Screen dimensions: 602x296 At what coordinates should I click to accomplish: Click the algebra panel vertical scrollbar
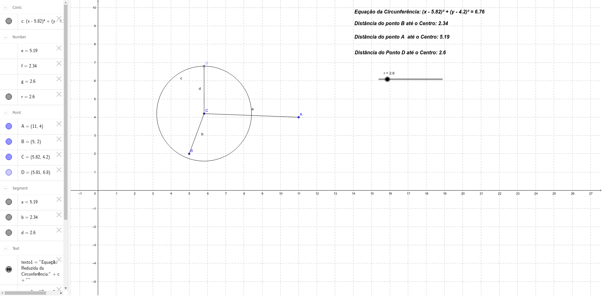[66, 112]
